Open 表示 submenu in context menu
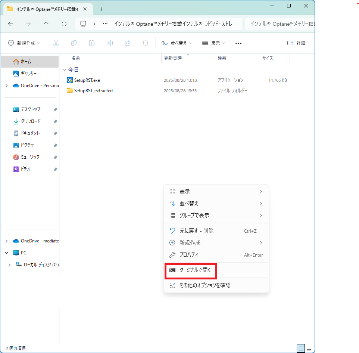 point(216,192)
